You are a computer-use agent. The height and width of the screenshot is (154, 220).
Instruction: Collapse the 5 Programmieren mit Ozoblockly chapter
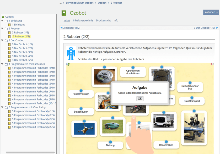coord(2,107)
